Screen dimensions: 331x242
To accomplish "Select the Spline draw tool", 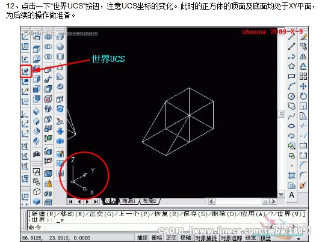I will [291, 116].
